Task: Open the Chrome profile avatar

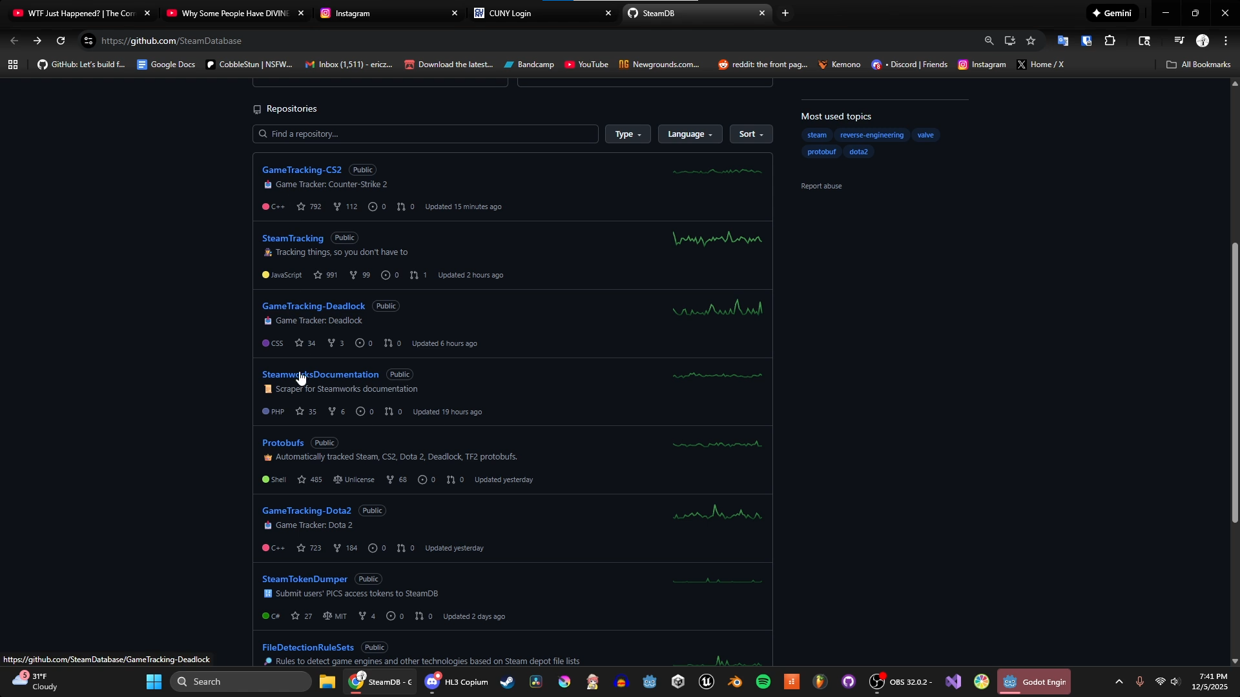Action: click(1202, 41)
